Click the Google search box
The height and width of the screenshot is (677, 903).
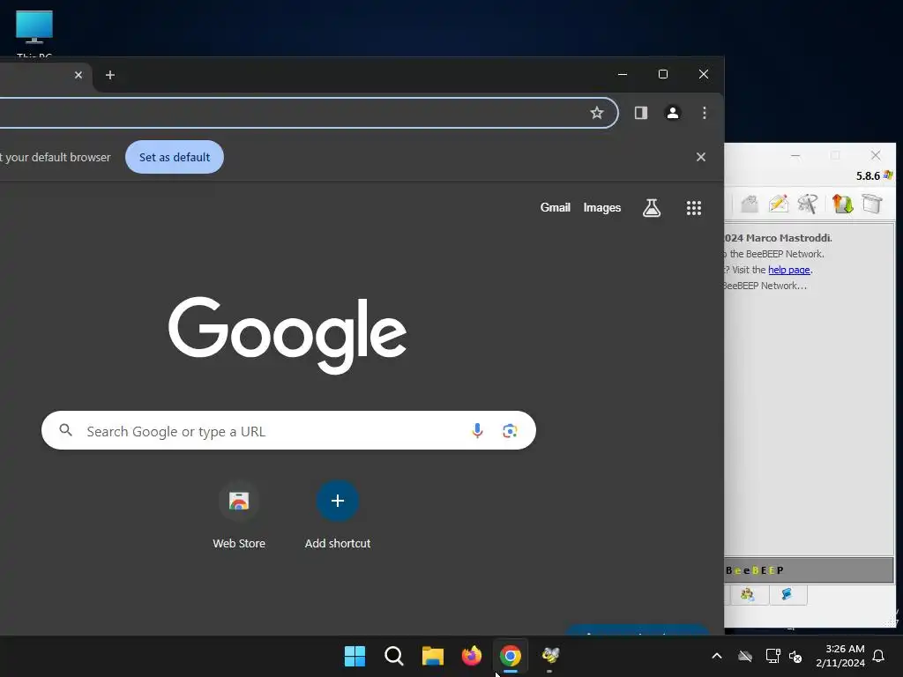pyautogui.click(x=288, y=430)
